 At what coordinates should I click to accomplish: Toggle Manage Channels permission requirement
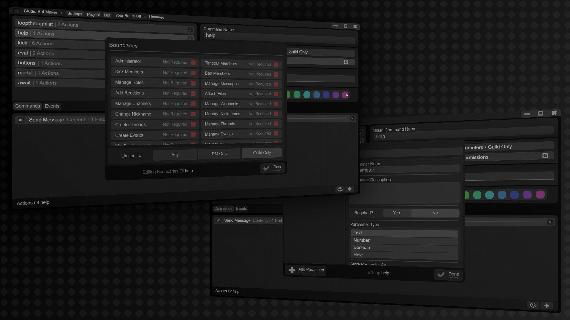(193, 104)
